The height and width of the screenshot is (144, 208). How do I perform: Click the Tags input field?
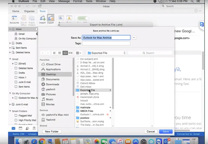click(106, 43)
